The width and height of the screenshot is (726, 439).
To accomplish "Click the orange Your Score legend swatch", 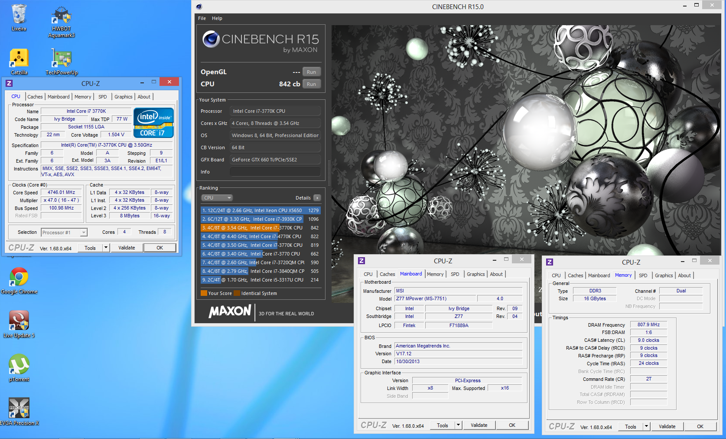I will (x=204, y=293).
